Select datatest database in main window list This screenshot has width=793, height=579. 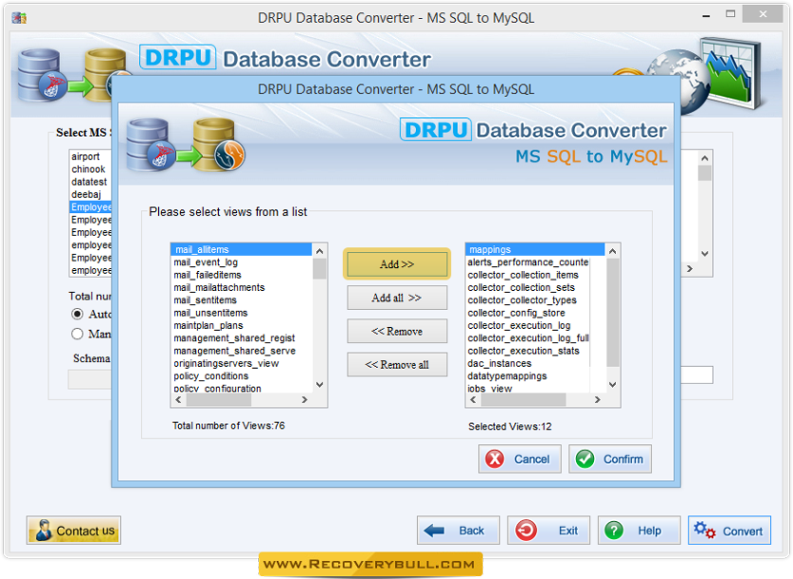click(x=89, y=182)
